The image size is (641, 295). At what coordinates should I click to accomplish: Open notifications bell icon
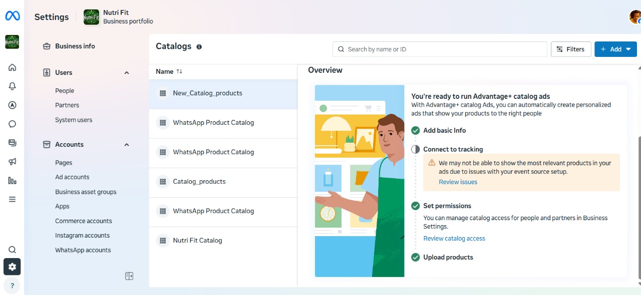coord(13,86)
